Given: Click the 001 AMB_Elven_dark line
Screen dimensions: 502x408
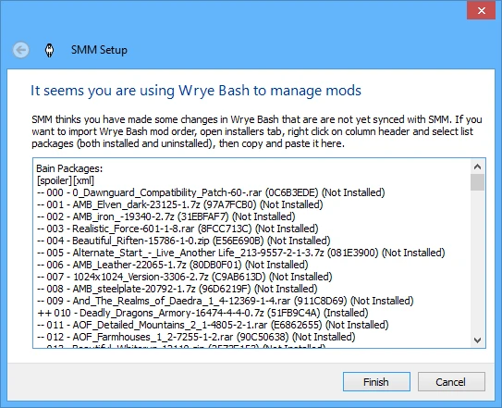Looking at the screenshot, I should click(180, 204).
